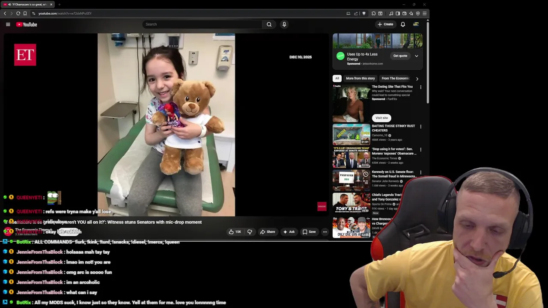Open more actions menu under video
The width and height of the screenshot is (548, 308).
[325, 232]
